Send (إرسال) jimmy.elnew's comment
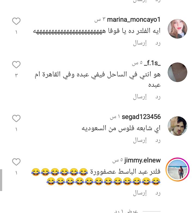The image size is (196, 213). tap(140, 193)
